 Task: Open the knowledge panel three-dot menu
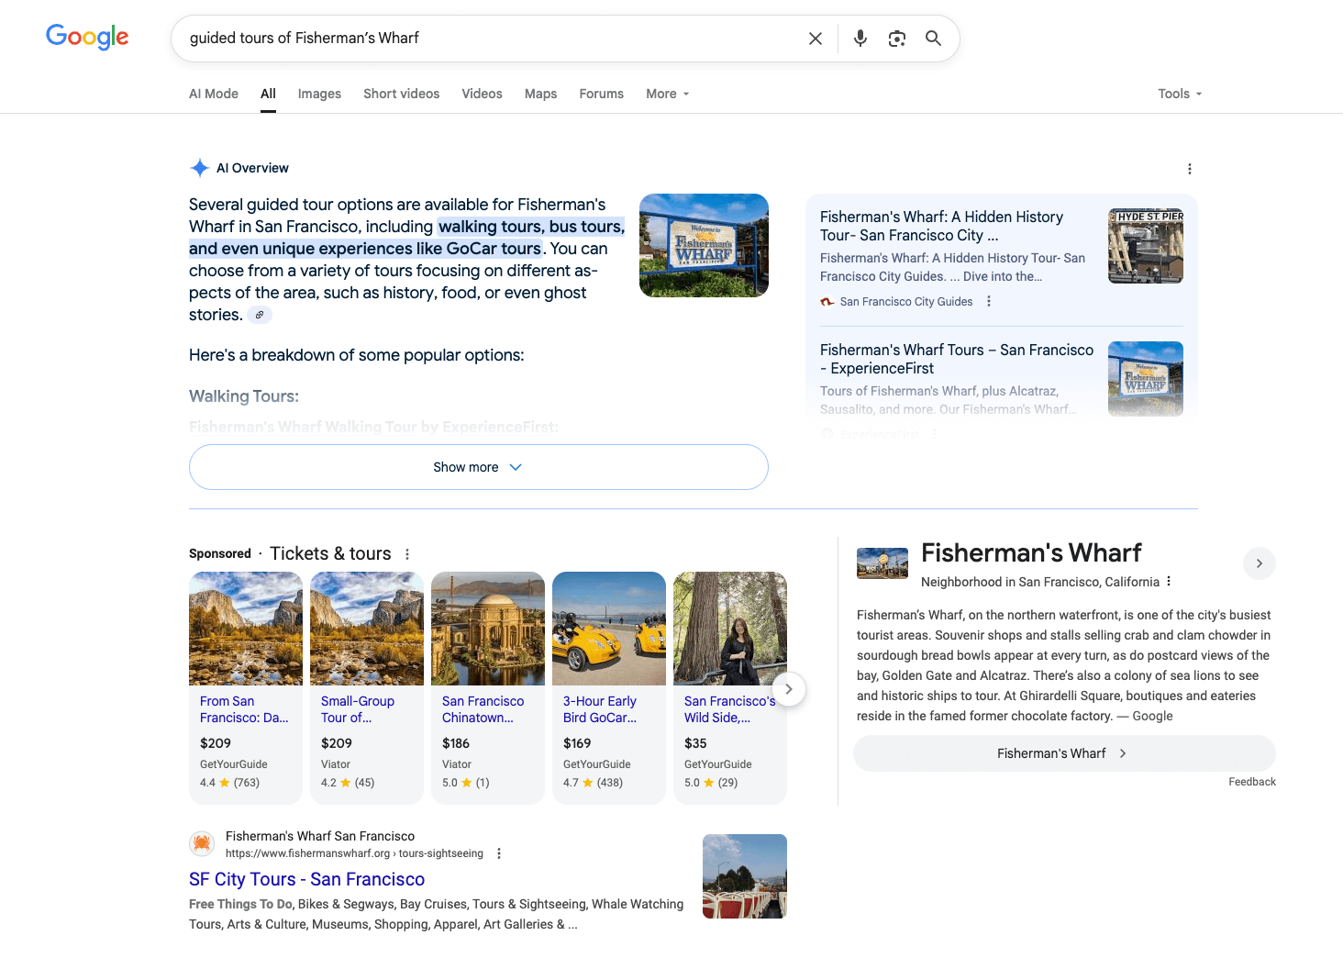pyautogui.click(x=1169, y=581)
